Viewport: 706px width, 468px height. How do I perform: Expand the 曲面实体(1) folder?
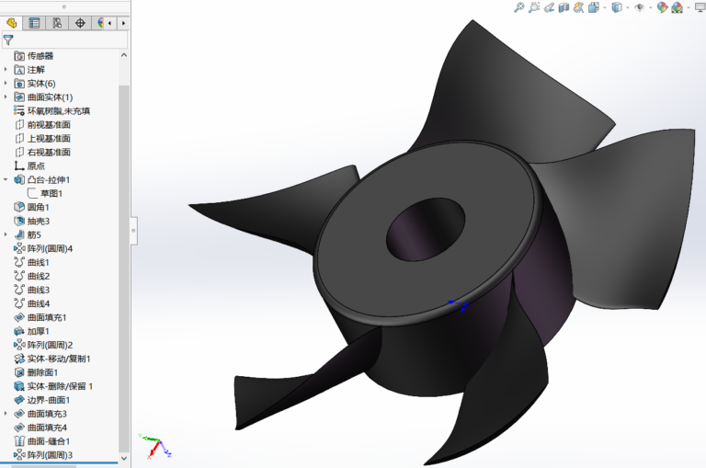tap(6, 97)
